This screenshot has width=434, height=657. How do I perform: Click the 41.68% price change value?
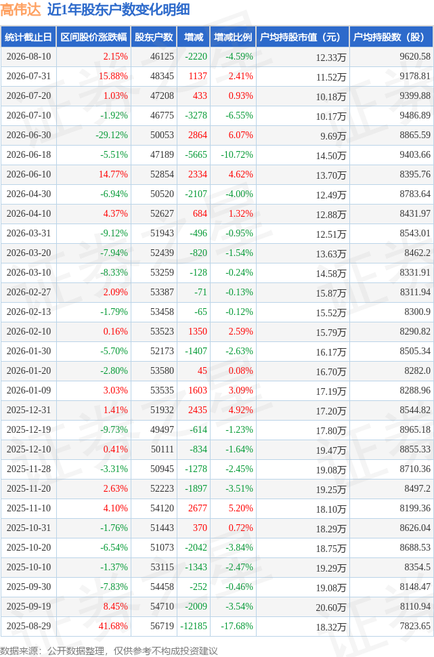click(113, 626)
